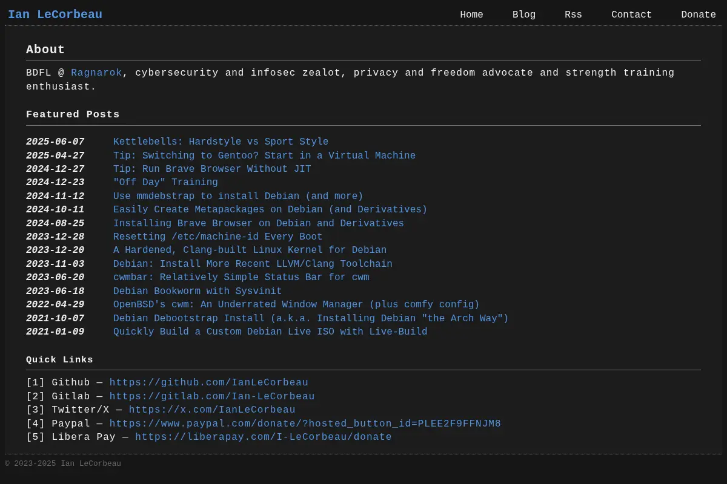The width and height of the screenshot is (727, 484).
Task: Click the Ian LeCorbeau site title
Action: tap(55, 15)
